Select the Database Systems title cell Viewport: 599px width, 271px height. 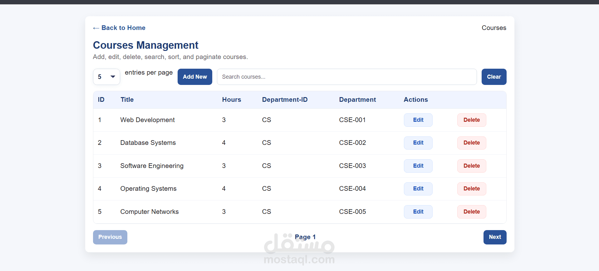148,143
